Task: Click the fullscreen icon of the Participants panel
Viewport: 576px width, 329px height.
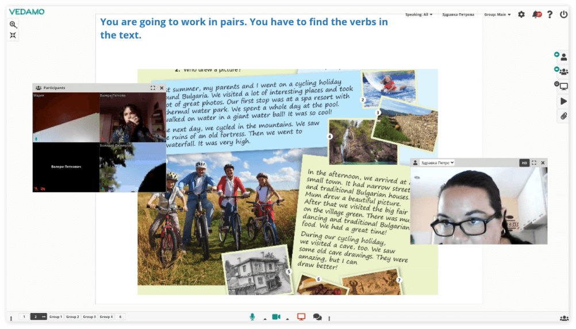Action: 153,88
